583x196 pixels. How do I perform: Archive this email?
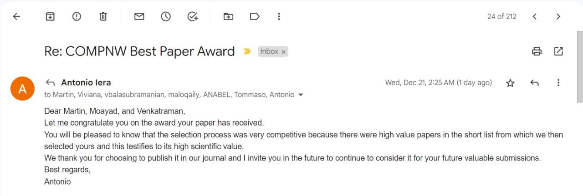[50, 16]
